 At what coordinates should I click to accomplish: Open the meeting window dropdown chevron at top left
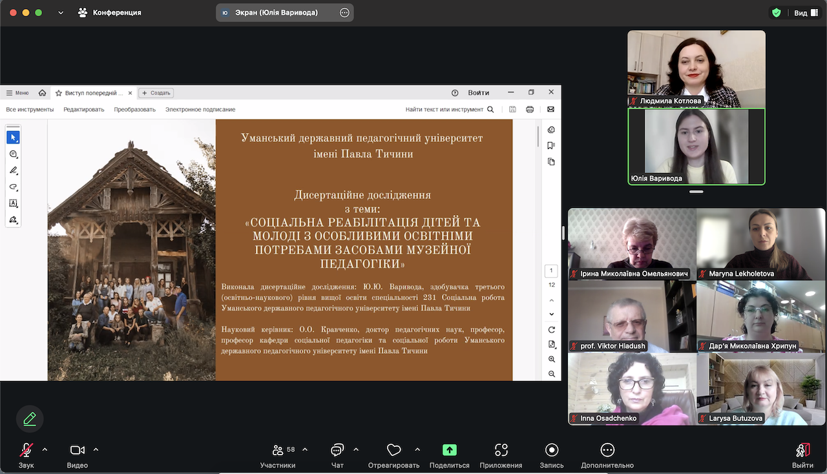coord(61,12)
